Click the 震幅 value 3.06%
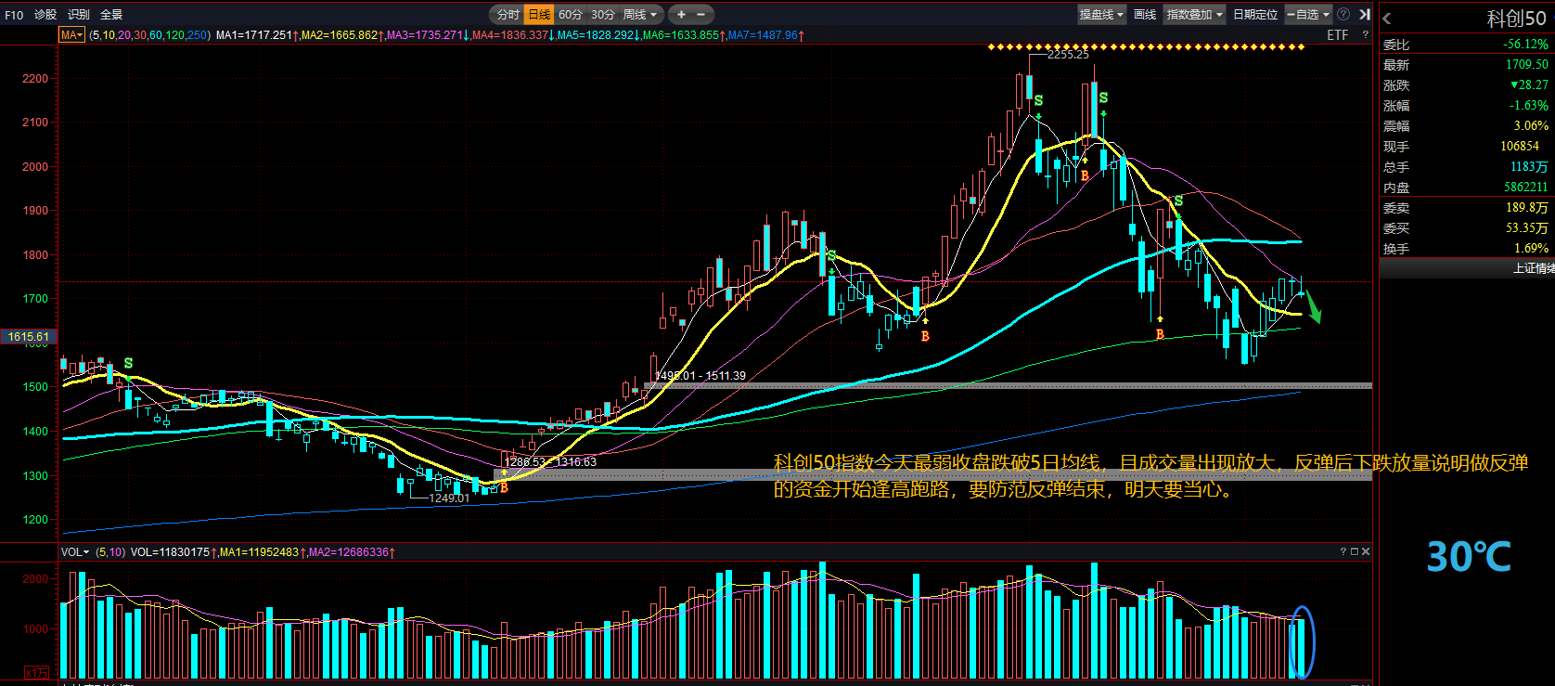 coord(1531,126)
